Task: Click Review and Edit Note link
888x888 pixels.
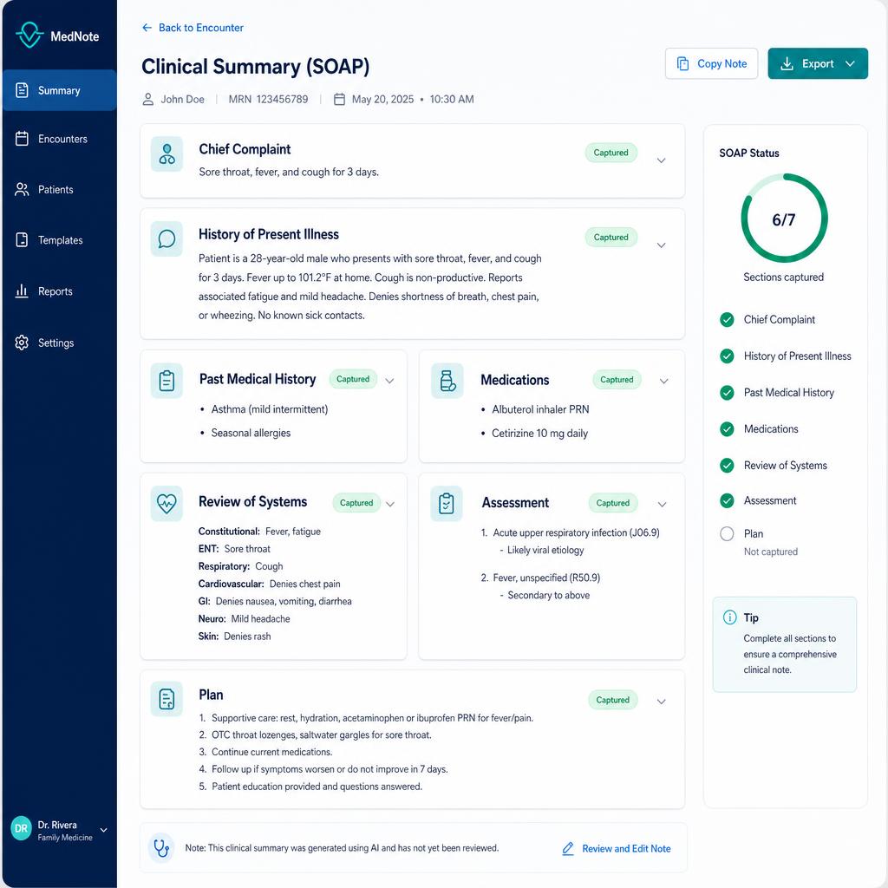Action: click(x=617, y=848)
